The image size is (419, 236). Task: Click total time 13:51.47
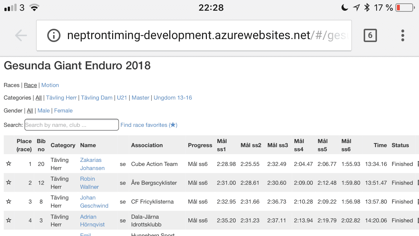376,183
